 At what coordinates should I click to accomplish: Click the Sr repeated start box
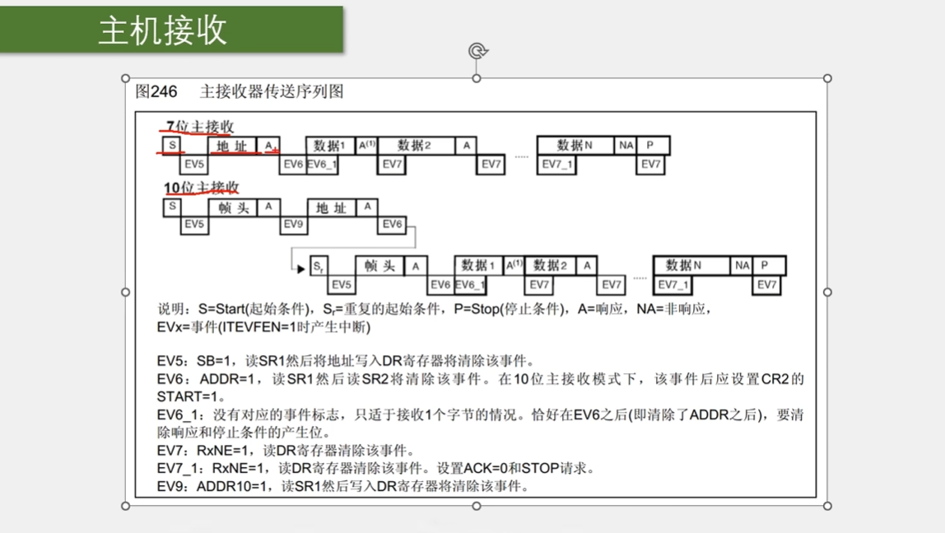(x=319, y=266)
